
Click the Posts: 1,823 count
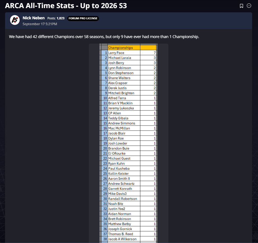(x=56, y=18)
